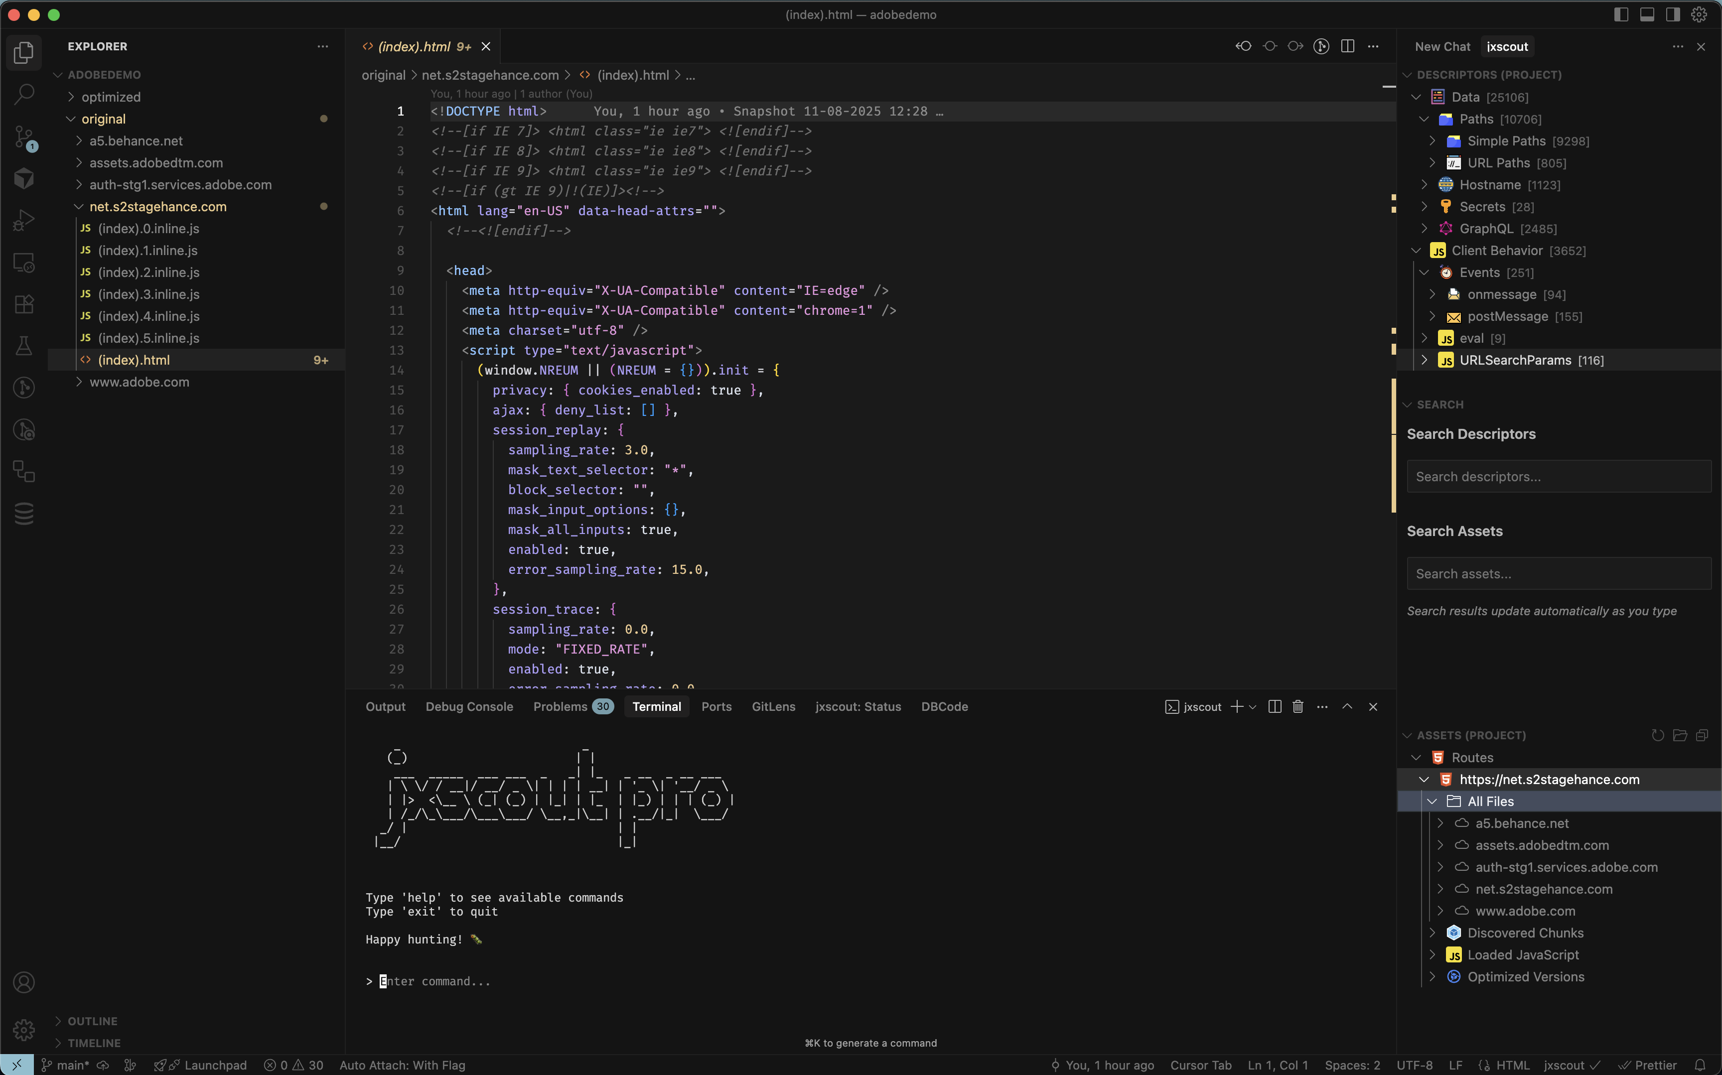
Task: Expand the optimized folder in Explorer
Action: click(x=111, y=97)
